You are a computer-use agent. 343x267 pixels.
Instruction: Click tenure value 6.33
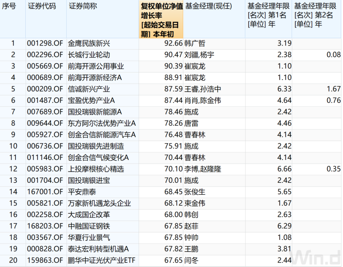[284, 89]
